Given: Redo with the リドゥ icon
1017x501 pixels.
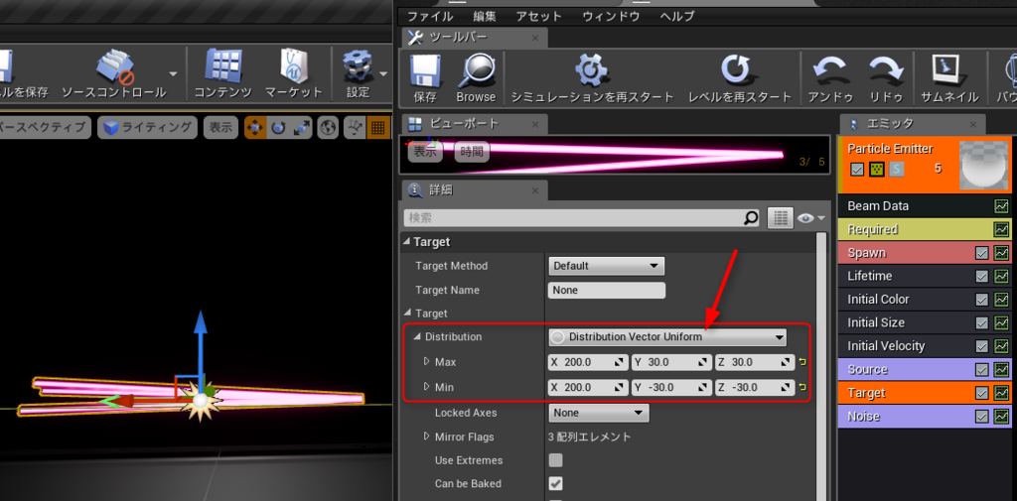Looking at the screenshot, I should point(886,78).
